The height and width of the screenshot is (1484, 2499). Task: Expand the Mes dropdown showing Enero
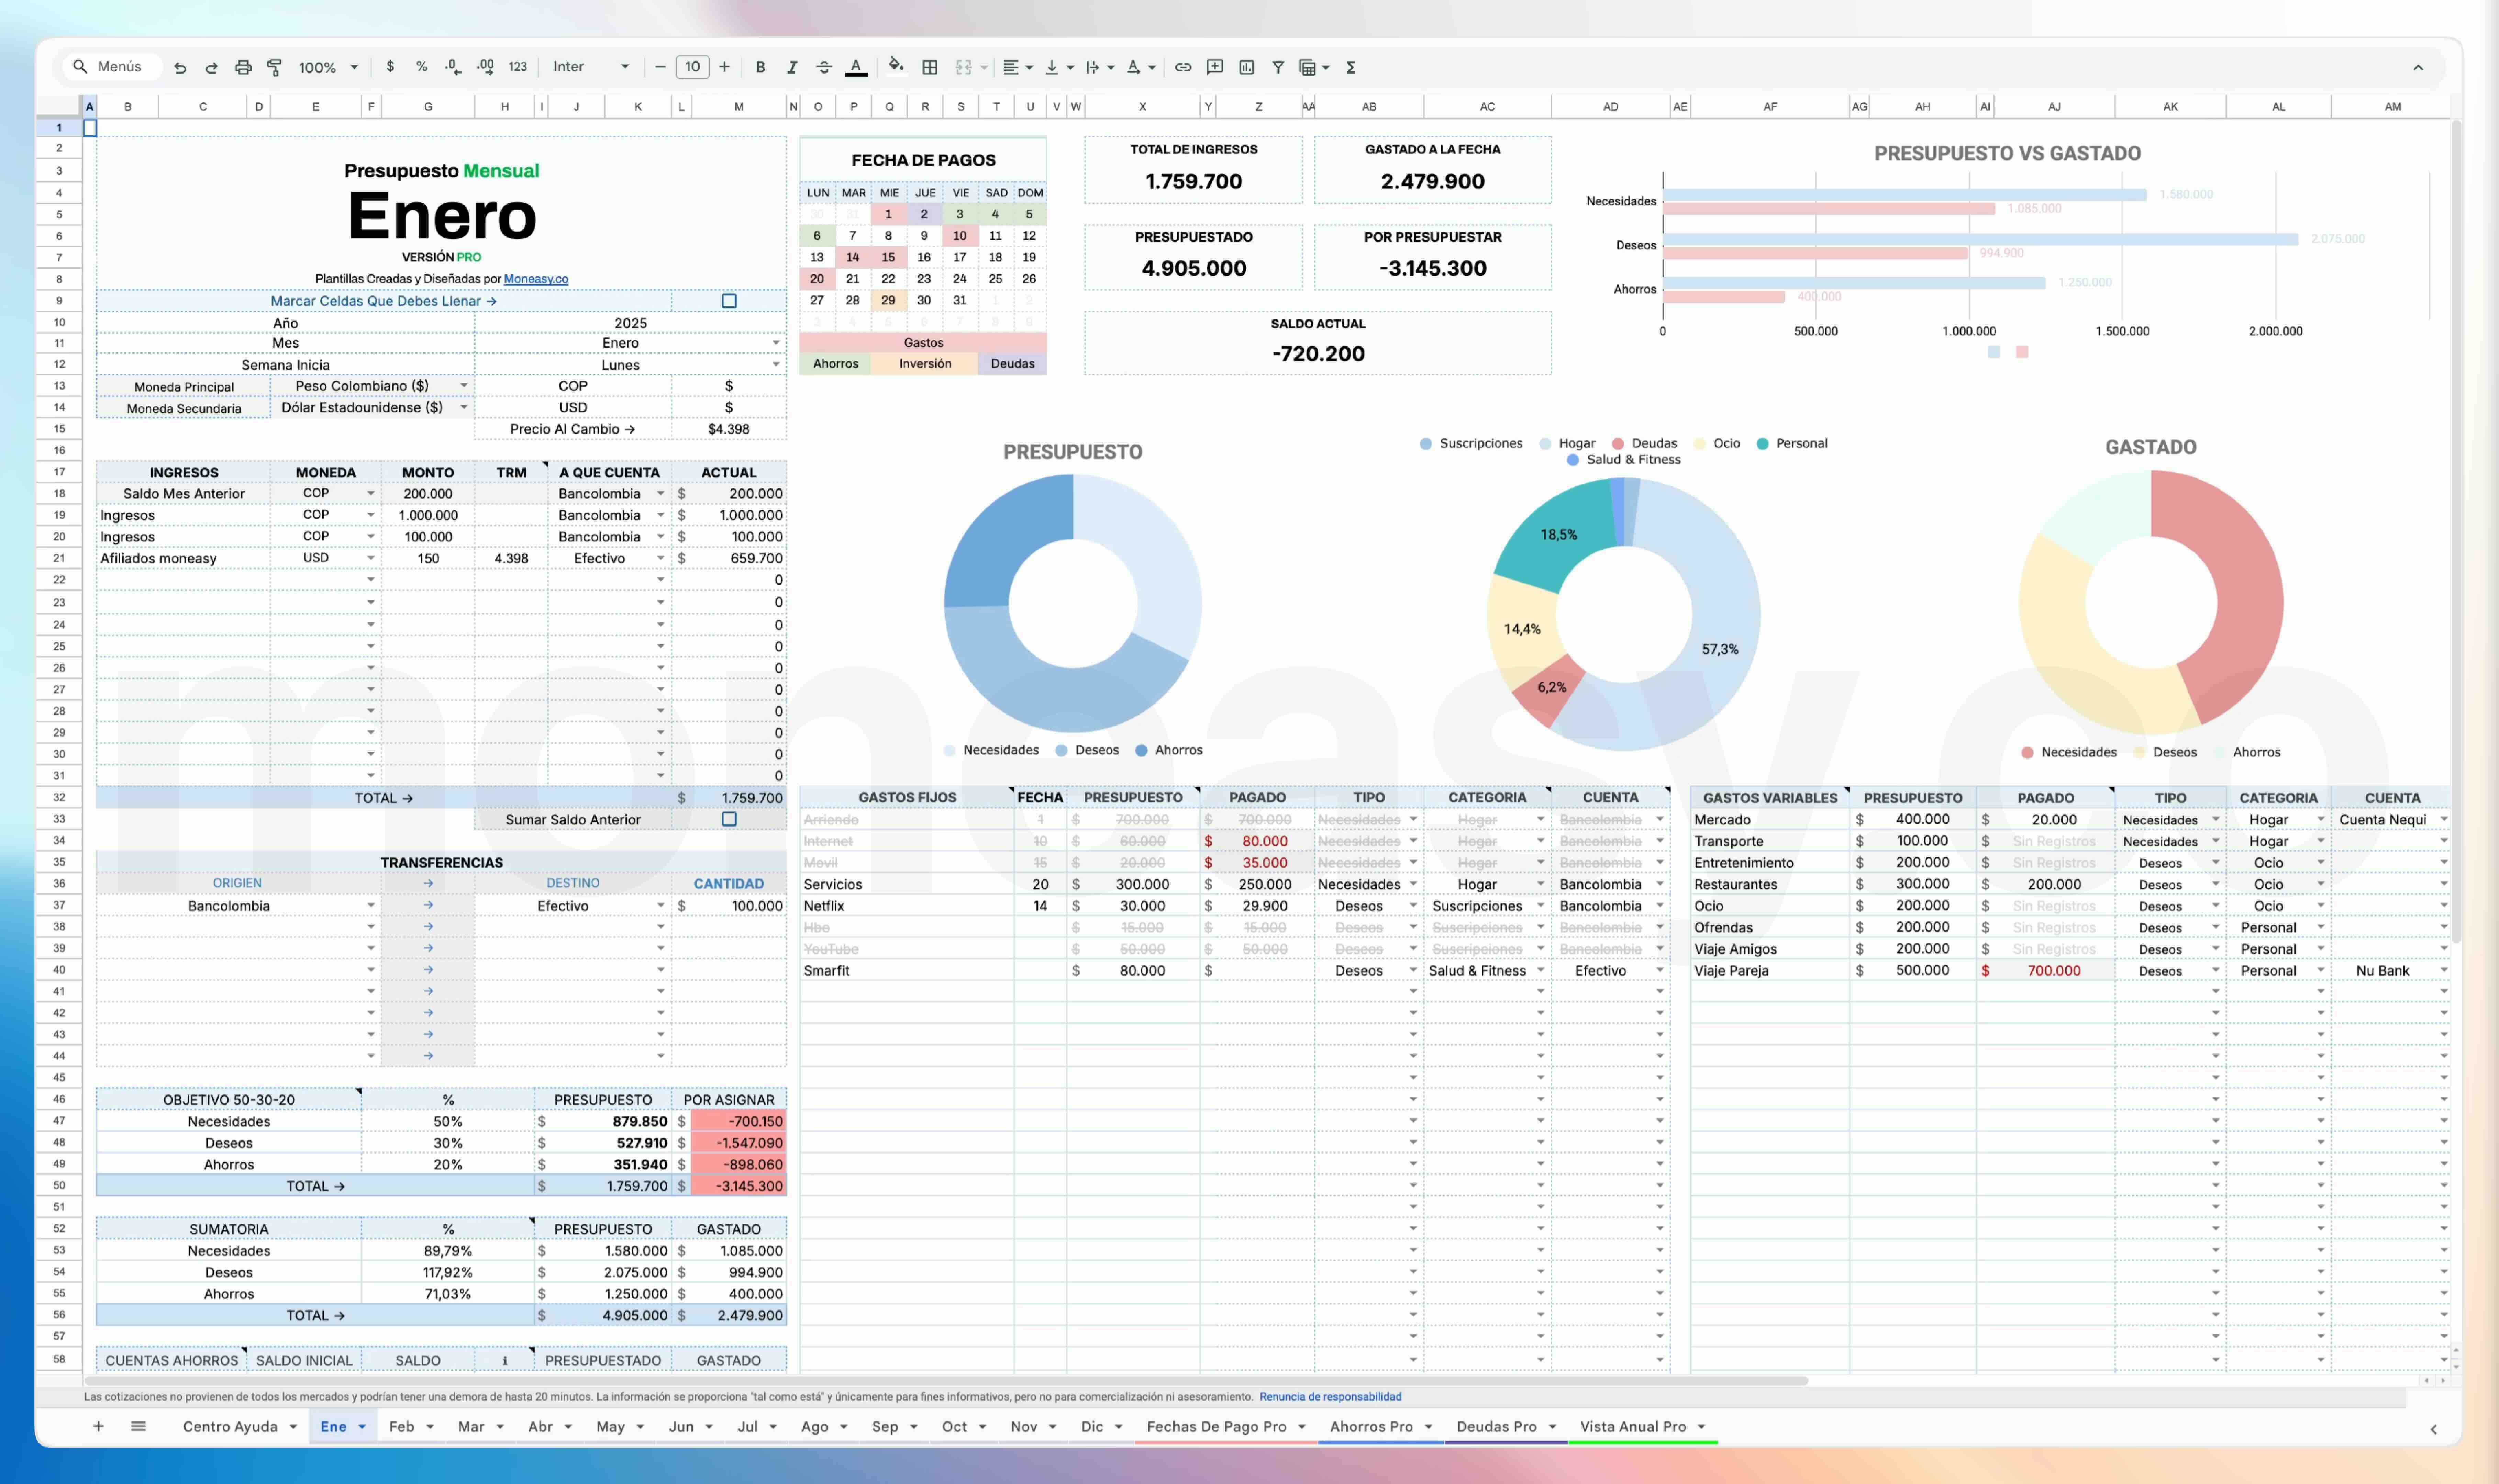click(x=775, y=343)
